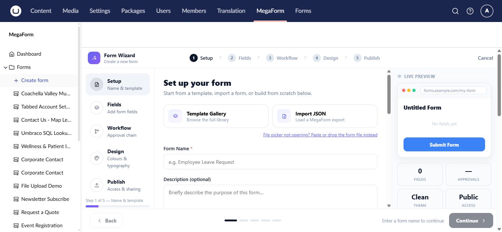The width and height of the screenshot is (502, 232).
Task: Open the Packages section
Action: pyautogui.click(x=133, y=11)
